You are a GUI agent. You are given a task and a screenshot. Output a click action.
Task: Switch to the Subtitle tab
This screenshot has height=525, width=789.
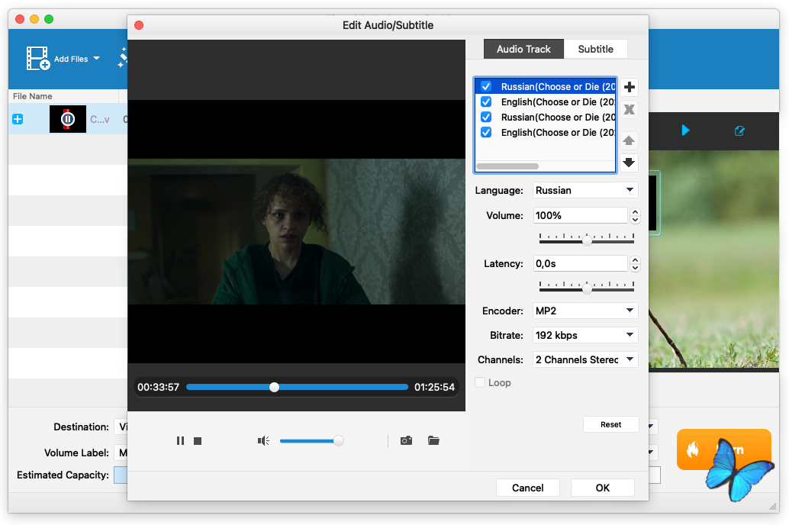(x=596, y=49)
